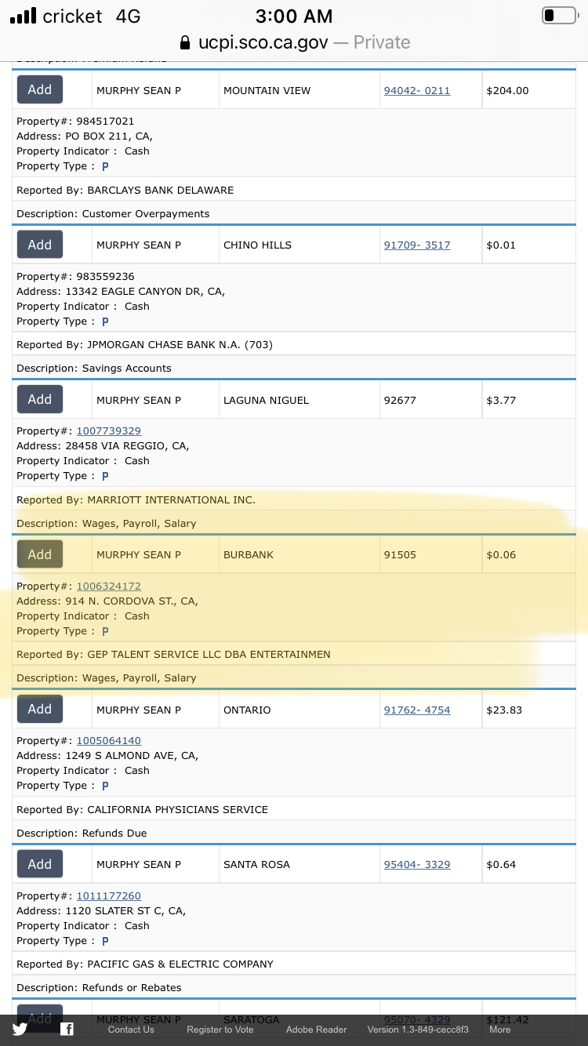Tap Property Type P for Laguna Niguel entry
Screen dimensions: 588x1046
105,476
